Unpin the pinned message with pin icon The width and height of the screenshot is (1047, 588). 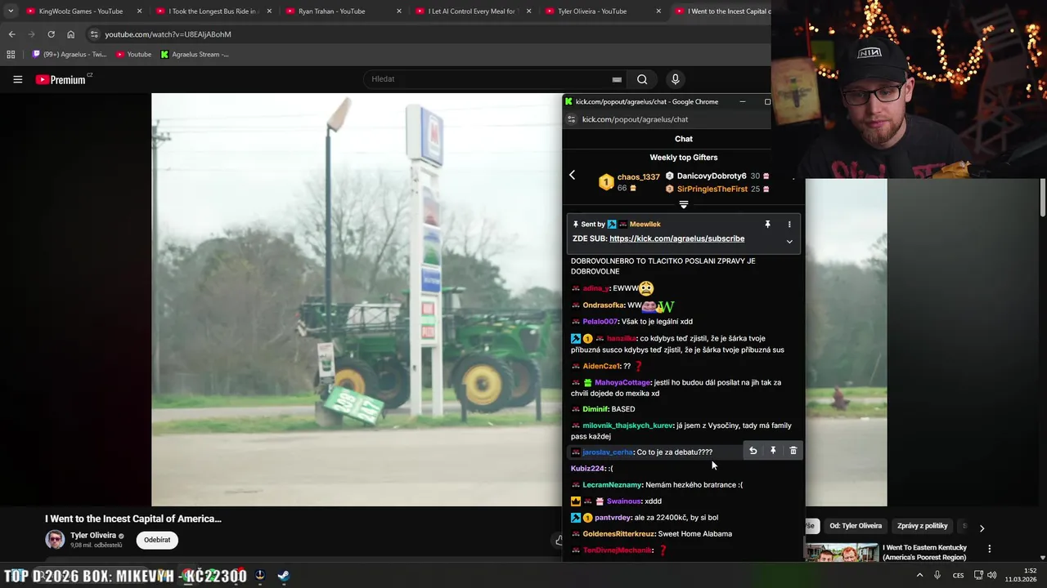[767, 224]
